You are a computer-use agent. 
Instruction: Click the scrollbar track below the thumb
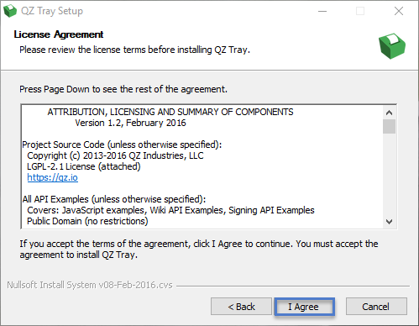pos(389,174)
